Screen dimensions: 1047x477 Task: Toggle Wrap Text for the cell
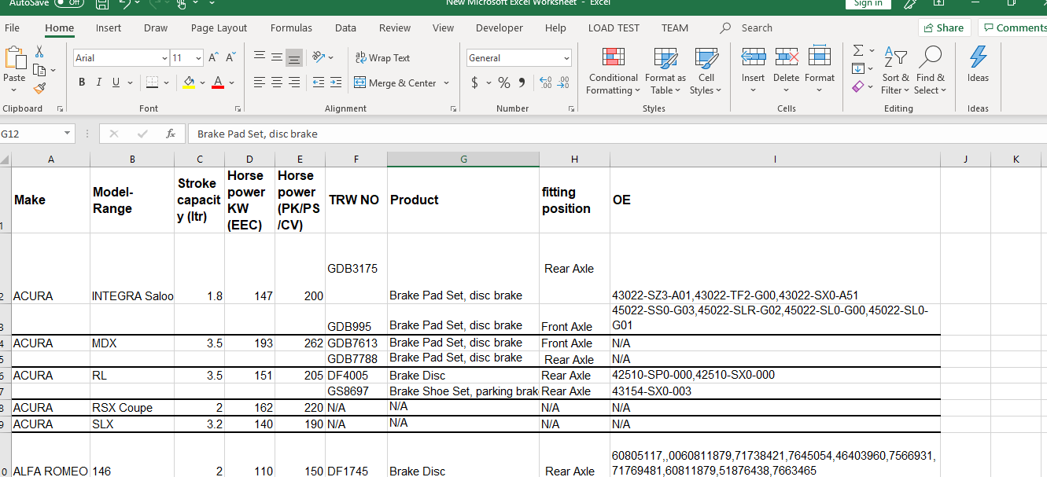pyautogui.click(x=383, y=58)
